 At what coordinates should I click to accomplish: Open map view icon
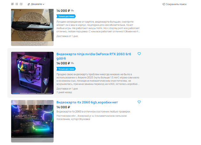[x=21, y=4]
